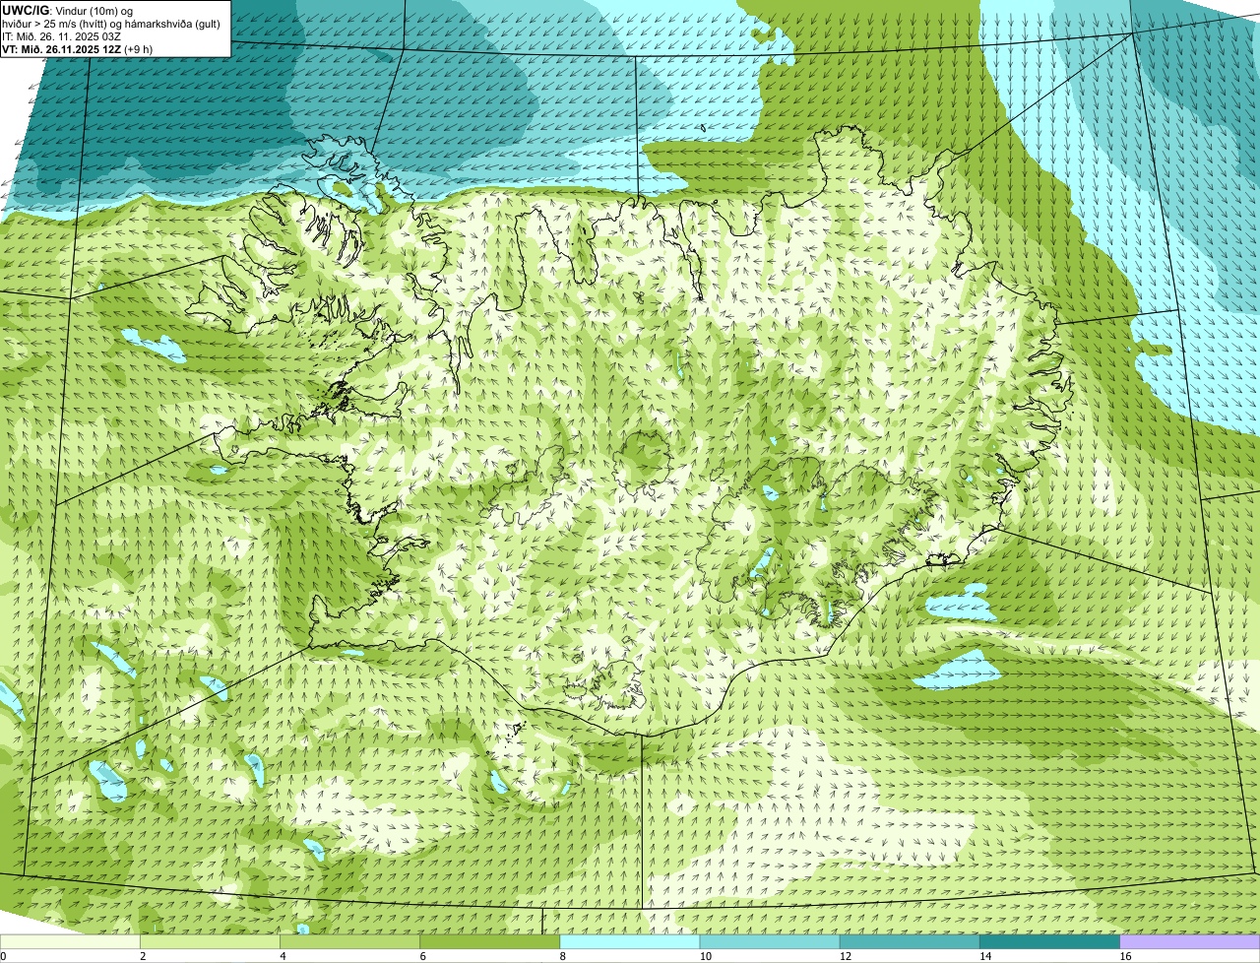Click the lavender swatch above 16 m/s
Viewport: 1260px width, 963px height.
[1190, 941]
